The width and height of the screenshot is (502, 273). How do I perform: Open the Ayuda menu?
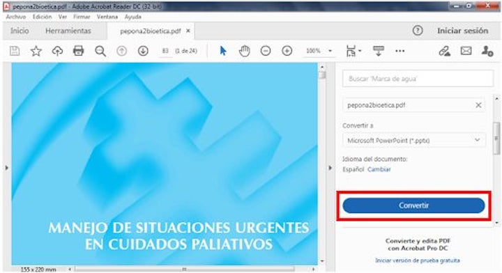pyautogui.click(x=133, y=17)
